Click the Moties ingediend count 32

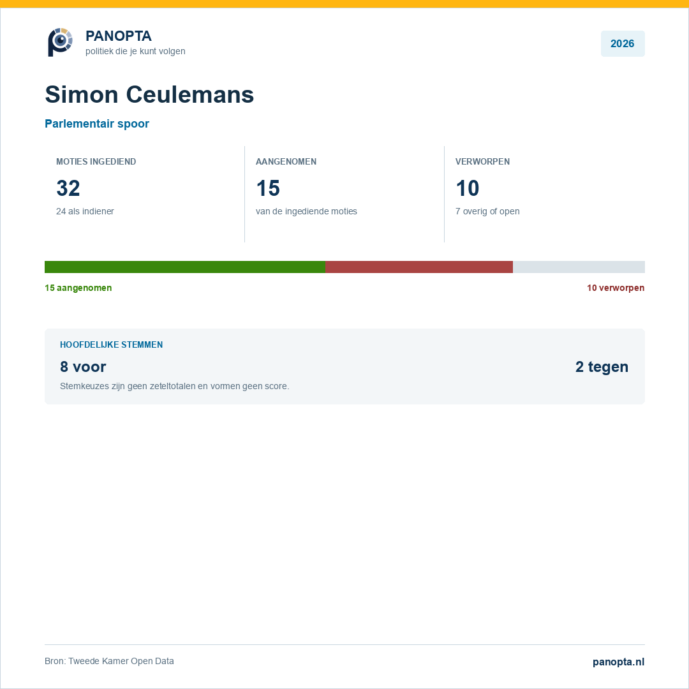coord(68,188)
